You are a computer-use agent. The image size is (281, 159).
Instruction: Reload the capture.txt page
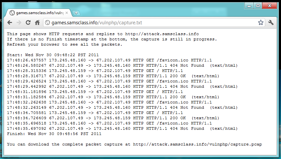point(28,23)
